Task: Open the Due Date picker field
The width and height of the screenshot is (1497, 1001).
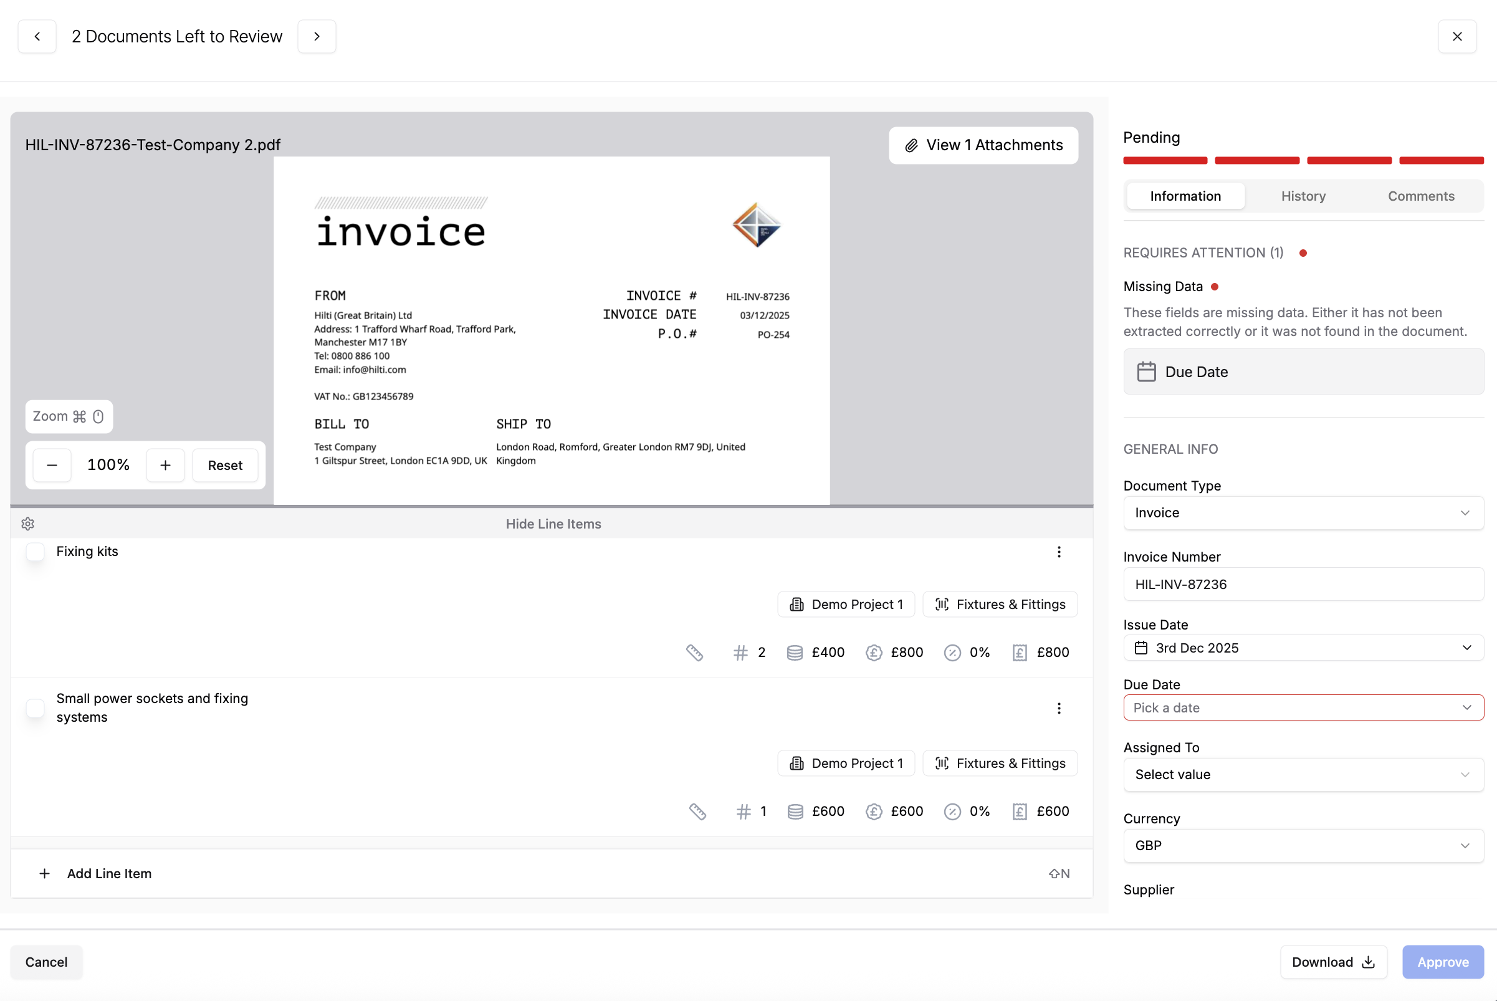Action: click(1303, 707)
